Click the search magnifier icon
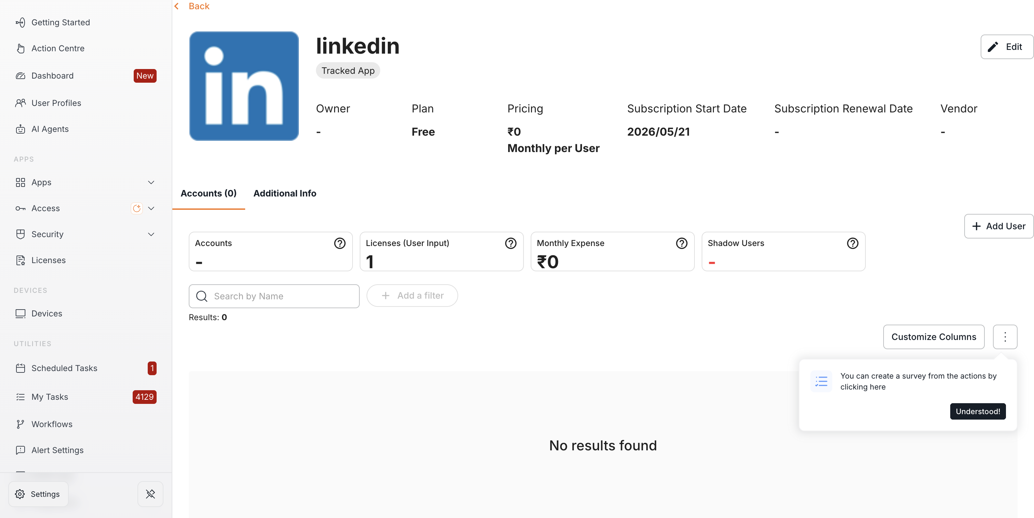The height and width of the screenshot is (518, 1034). (x=202, y=297)
